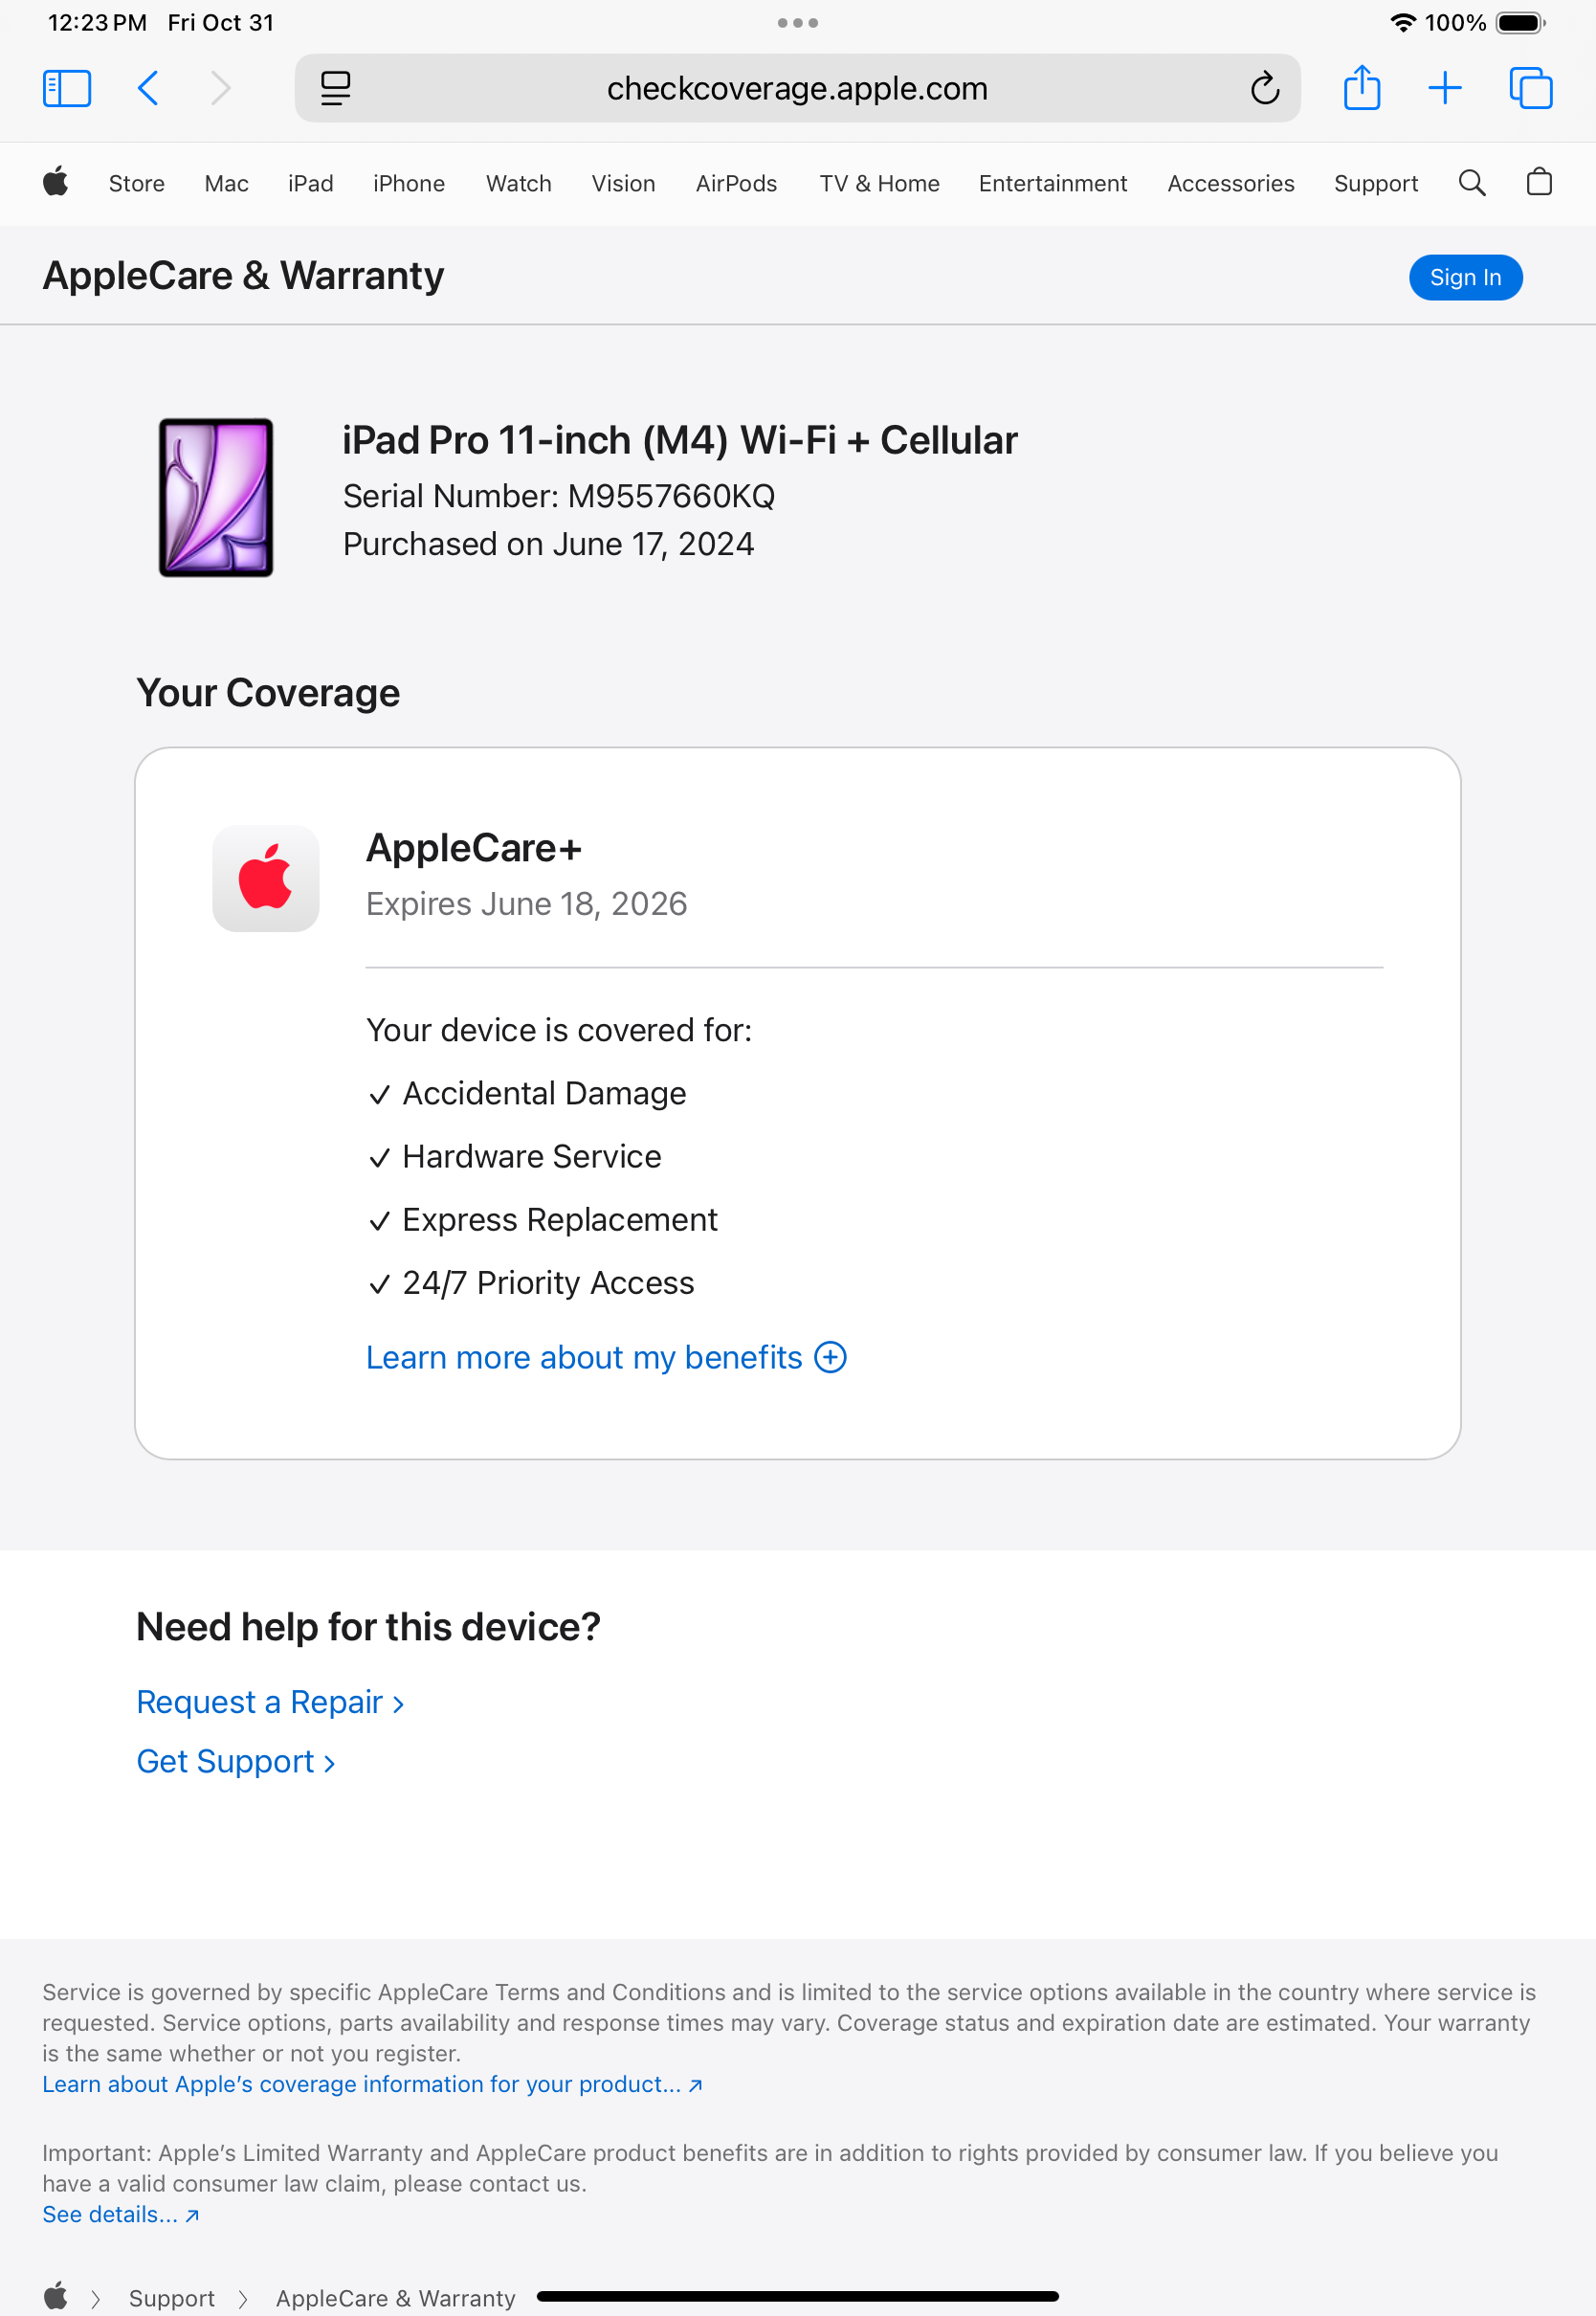The height and width of the screenshot is (2316, 1596).
Task: Click the Apple logo in navigation bar
Action: pyautogui.click(x=56, y=183)
